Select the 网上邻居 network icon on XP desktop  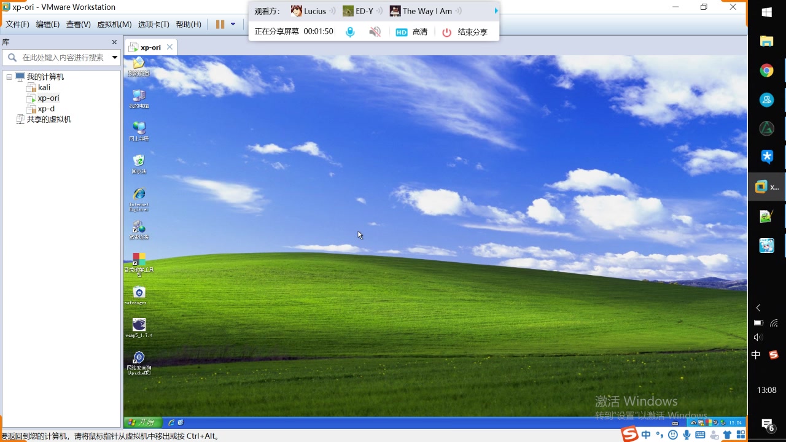tap(139, 131)
